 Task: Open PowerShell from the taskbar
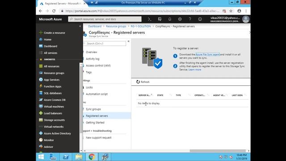66,157
